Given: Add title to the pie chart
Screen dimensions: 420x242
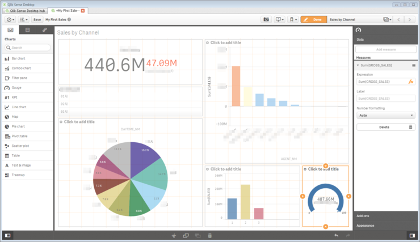Looking at the screenshot, I should 79,122.
